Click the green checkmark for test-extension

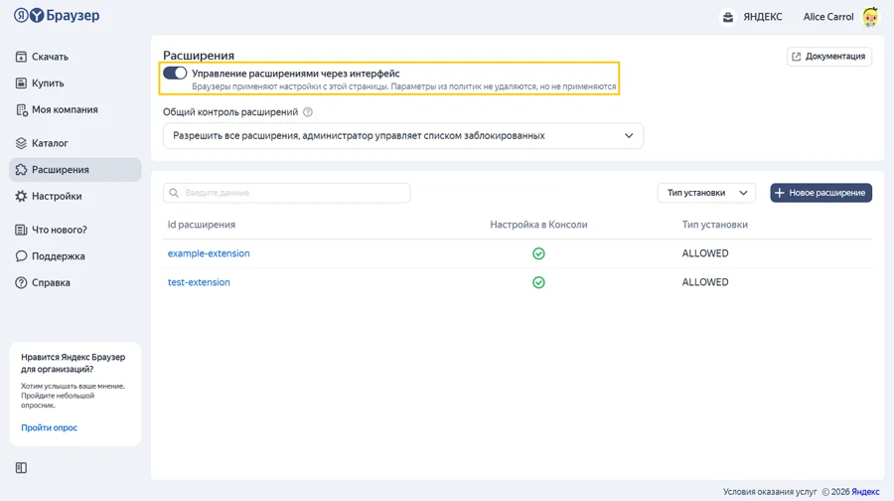(x=538, y=282)
